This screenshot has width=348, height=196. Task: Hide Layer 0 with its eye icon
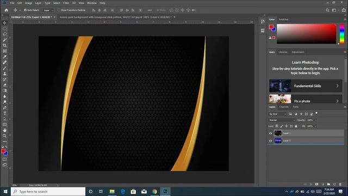coord(270,140)
